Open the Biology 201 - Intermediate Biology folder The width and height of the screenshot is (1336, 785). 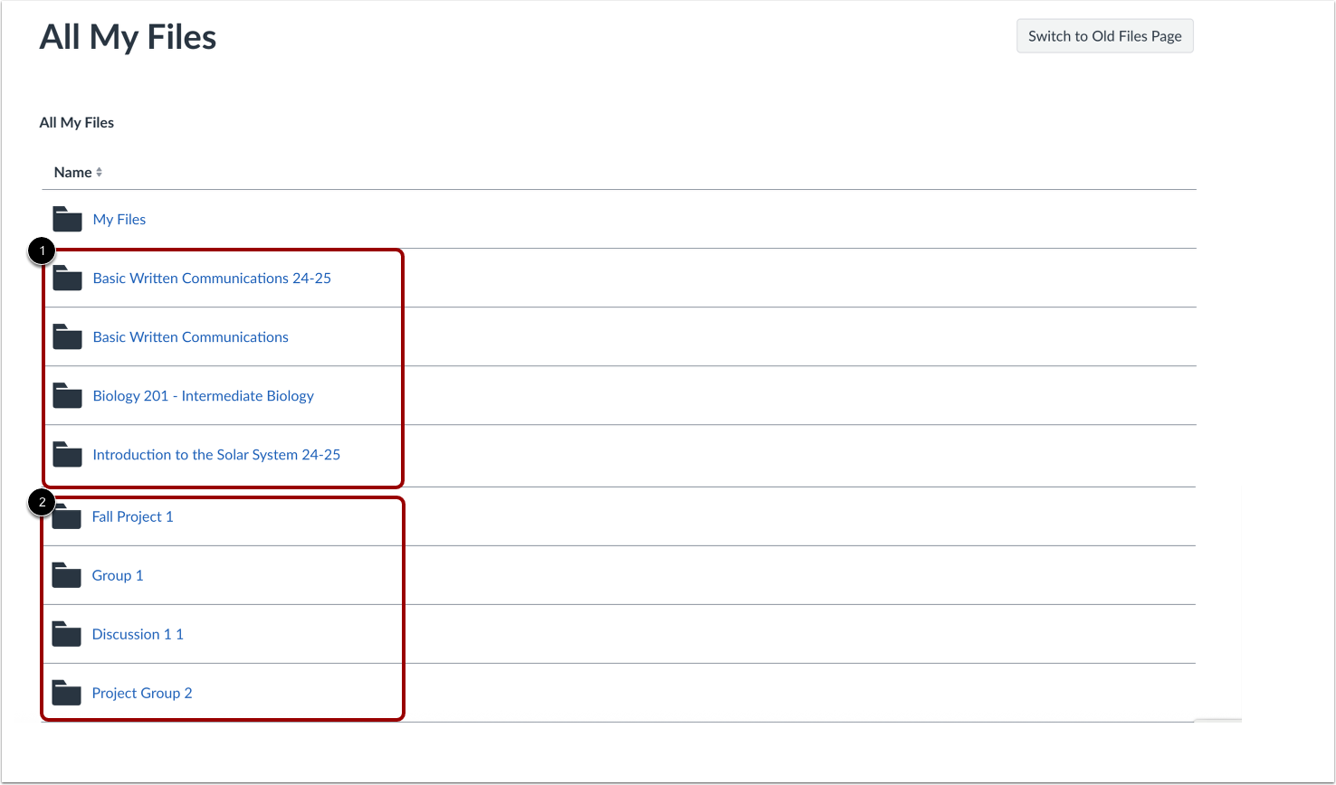click(203, 395)
